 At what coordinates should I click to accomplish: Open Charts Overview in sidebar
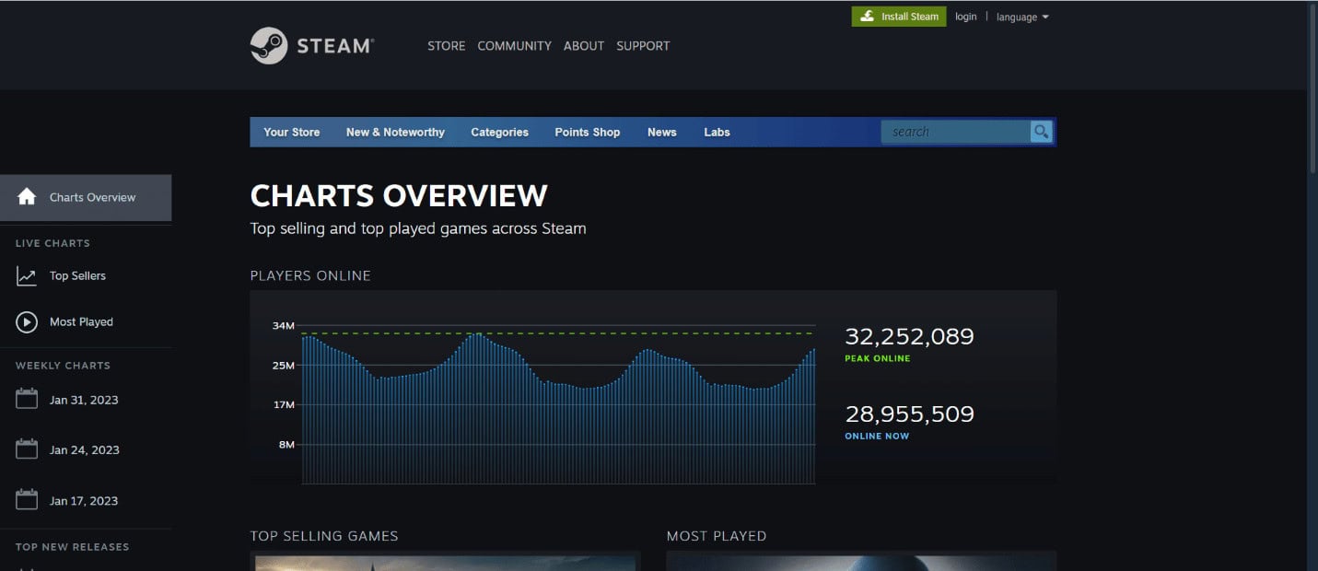(86, 197)
